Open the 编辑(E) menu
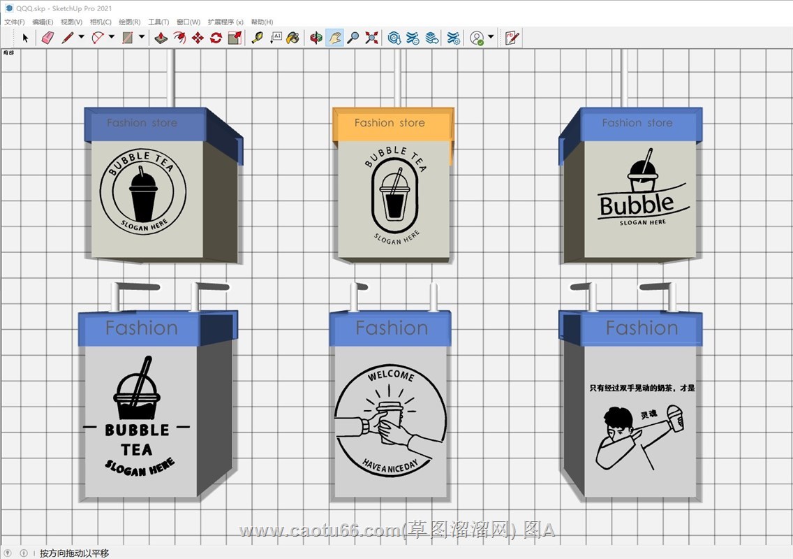The height and width of the screenshot is (559, 793). [43, 22]
